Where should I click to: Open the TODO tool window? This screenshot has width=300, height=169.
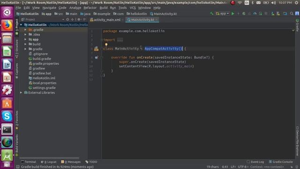click(x=91, y=162)
